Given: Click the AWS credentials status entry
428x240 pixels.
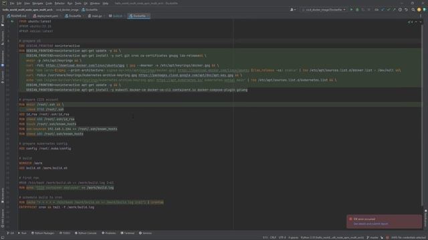Looking at the screenshot, I should [x=409, y=237].
